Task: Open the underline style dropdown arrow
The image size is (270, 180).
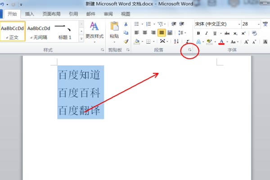Action: click(x=221, y=33)
